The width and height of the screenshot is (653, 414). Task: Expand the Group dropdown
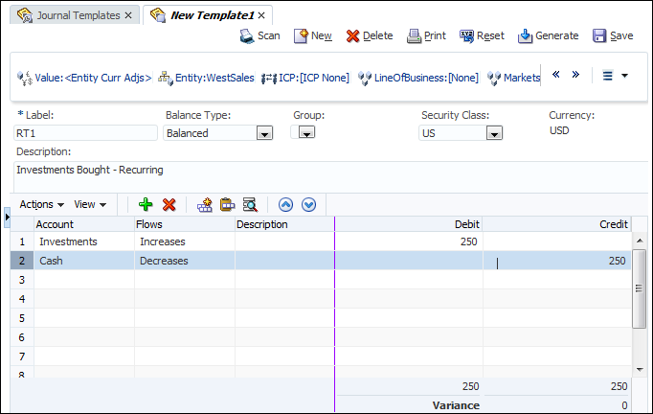tap(307, 132)
